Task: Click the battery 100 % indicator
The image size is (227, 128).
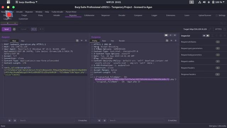Action: pos(218,2)
